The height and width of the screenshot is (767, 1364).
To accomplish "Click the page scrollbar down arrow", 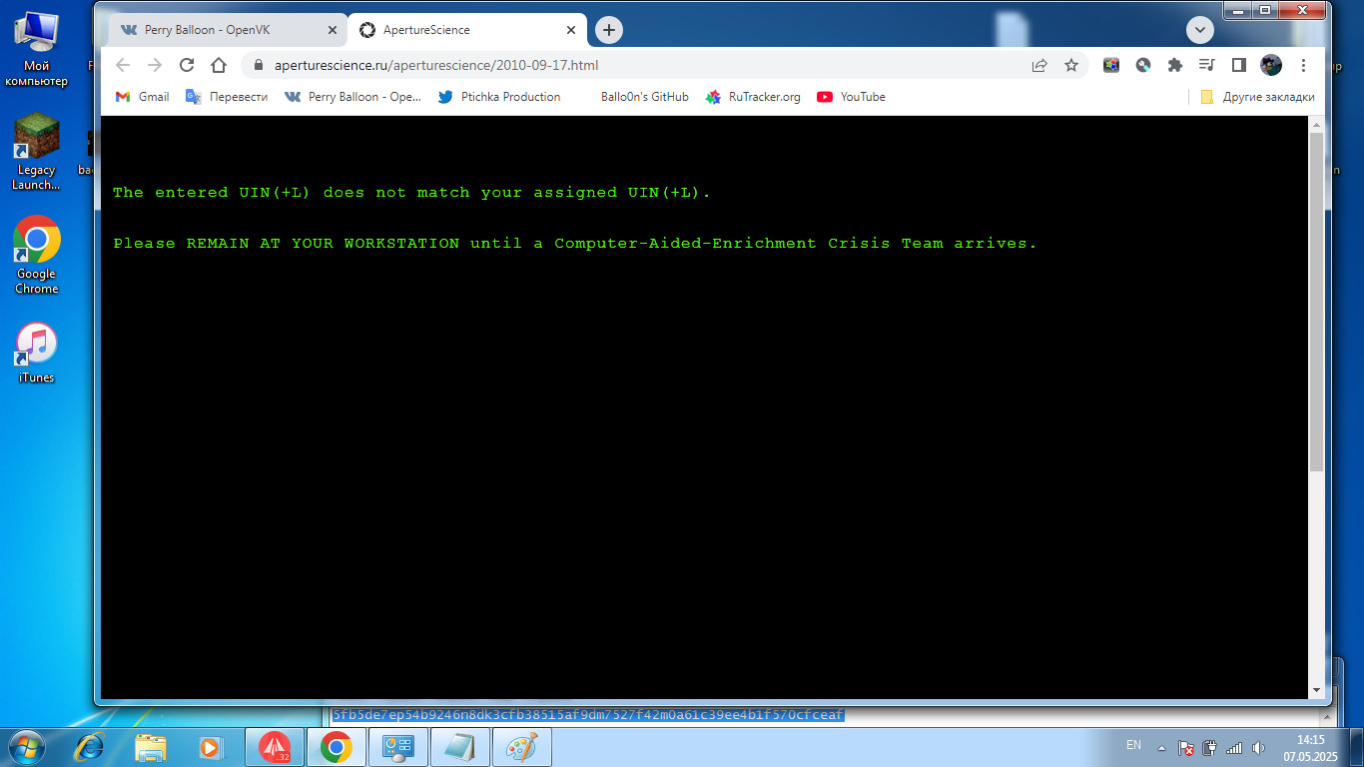I will (x=1317, y=690).
